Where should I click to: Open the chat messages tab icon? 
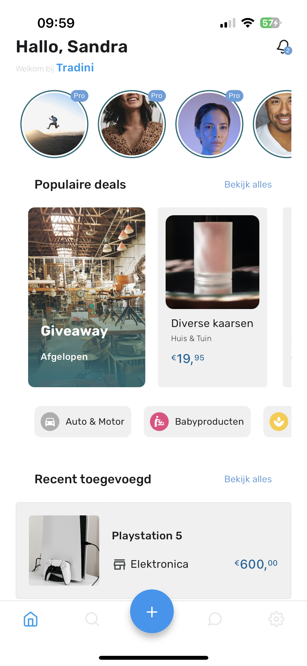click(x=215, y=619)
